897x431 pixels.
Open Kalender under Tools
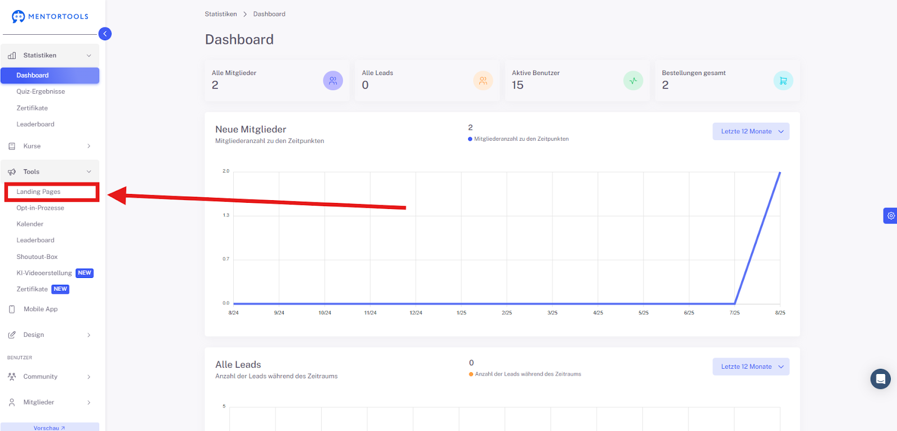tap(30, 224)
